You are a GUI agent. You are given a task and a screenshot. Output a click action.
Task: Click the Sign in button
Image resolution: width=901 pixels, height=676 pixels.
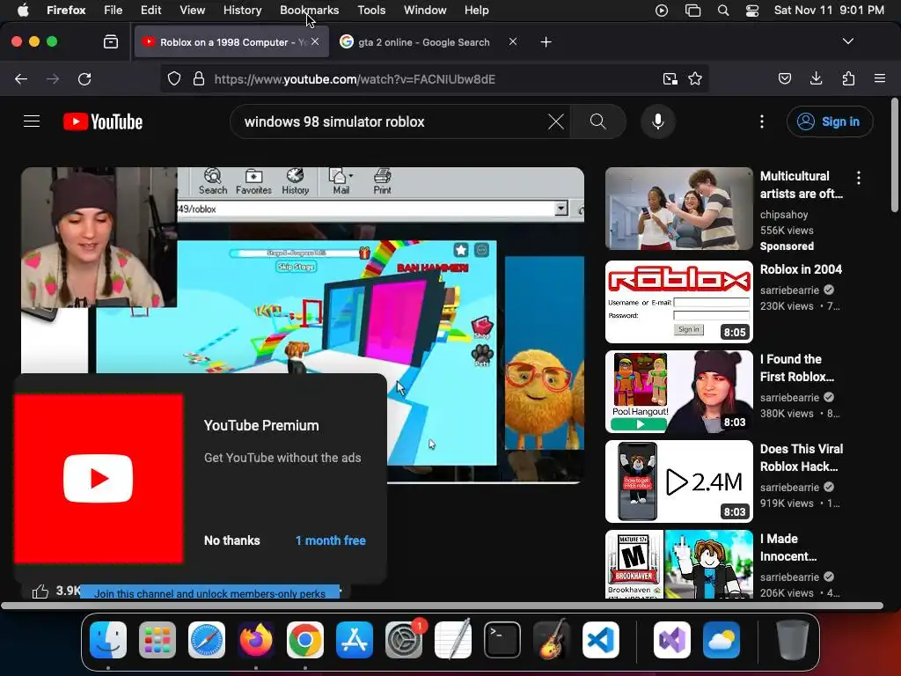tap(830, 121)
